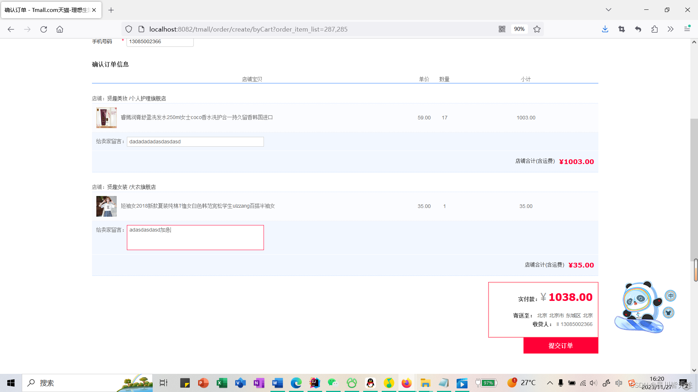Click the store name 贤趣女装 /大衣旗舰店
Viewport: 698px width, 392px height.
(131, 187)
